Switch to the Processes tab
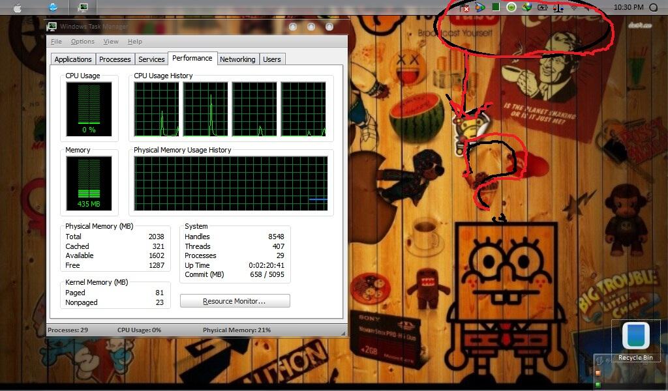 coord(115,59)
